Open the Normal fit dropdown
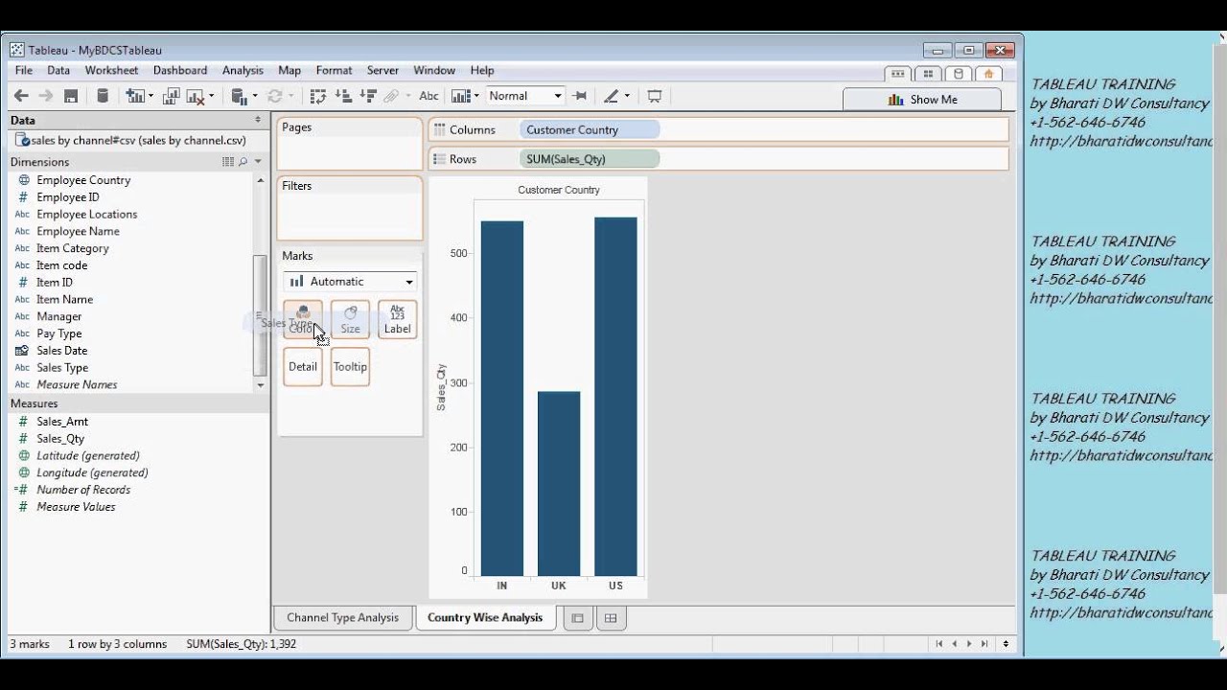1227x690 pixels. (524, 96)
